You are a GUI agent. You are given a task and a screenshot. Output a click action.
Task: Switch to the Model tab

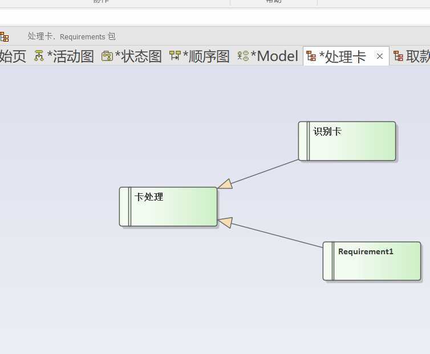(268, 56)
